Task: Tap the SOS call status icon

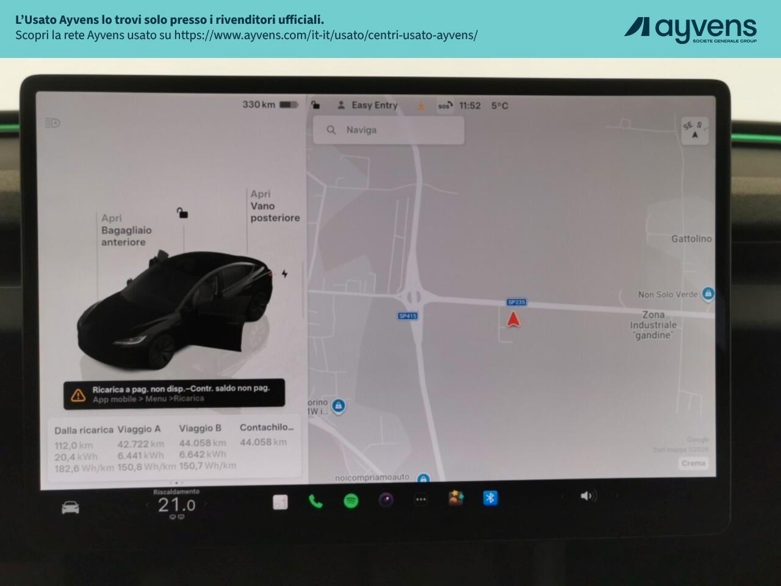Action: click(444, 105)
